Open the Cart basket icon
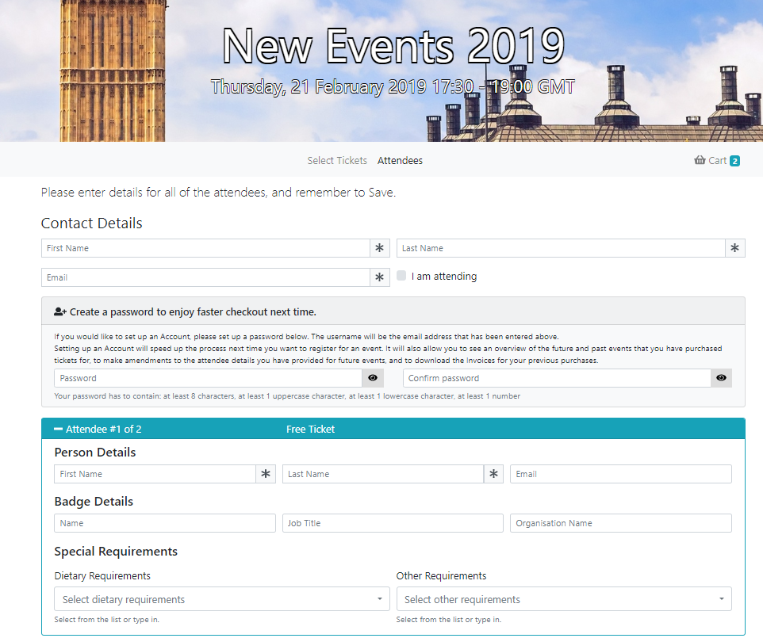Image resolution: width=763 pixels, height=638 pixels. (700, 160)
